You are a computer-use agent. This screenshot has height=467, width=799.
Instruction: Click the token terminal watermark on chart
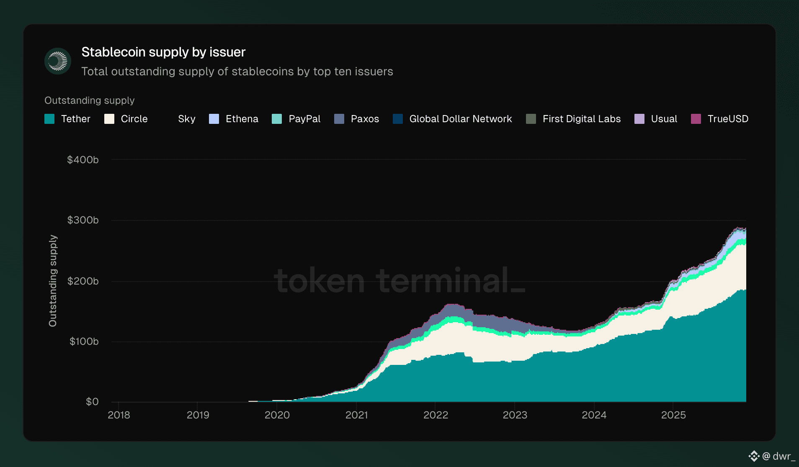point(399,280)
